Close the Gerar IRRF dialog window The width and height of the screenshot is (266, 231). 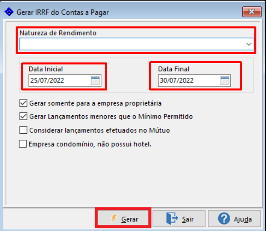(x=252, y=12)
